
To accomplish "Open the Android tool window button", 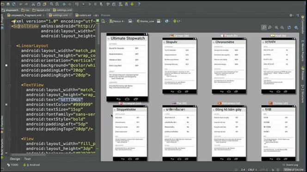I will (x=31, y=165).
